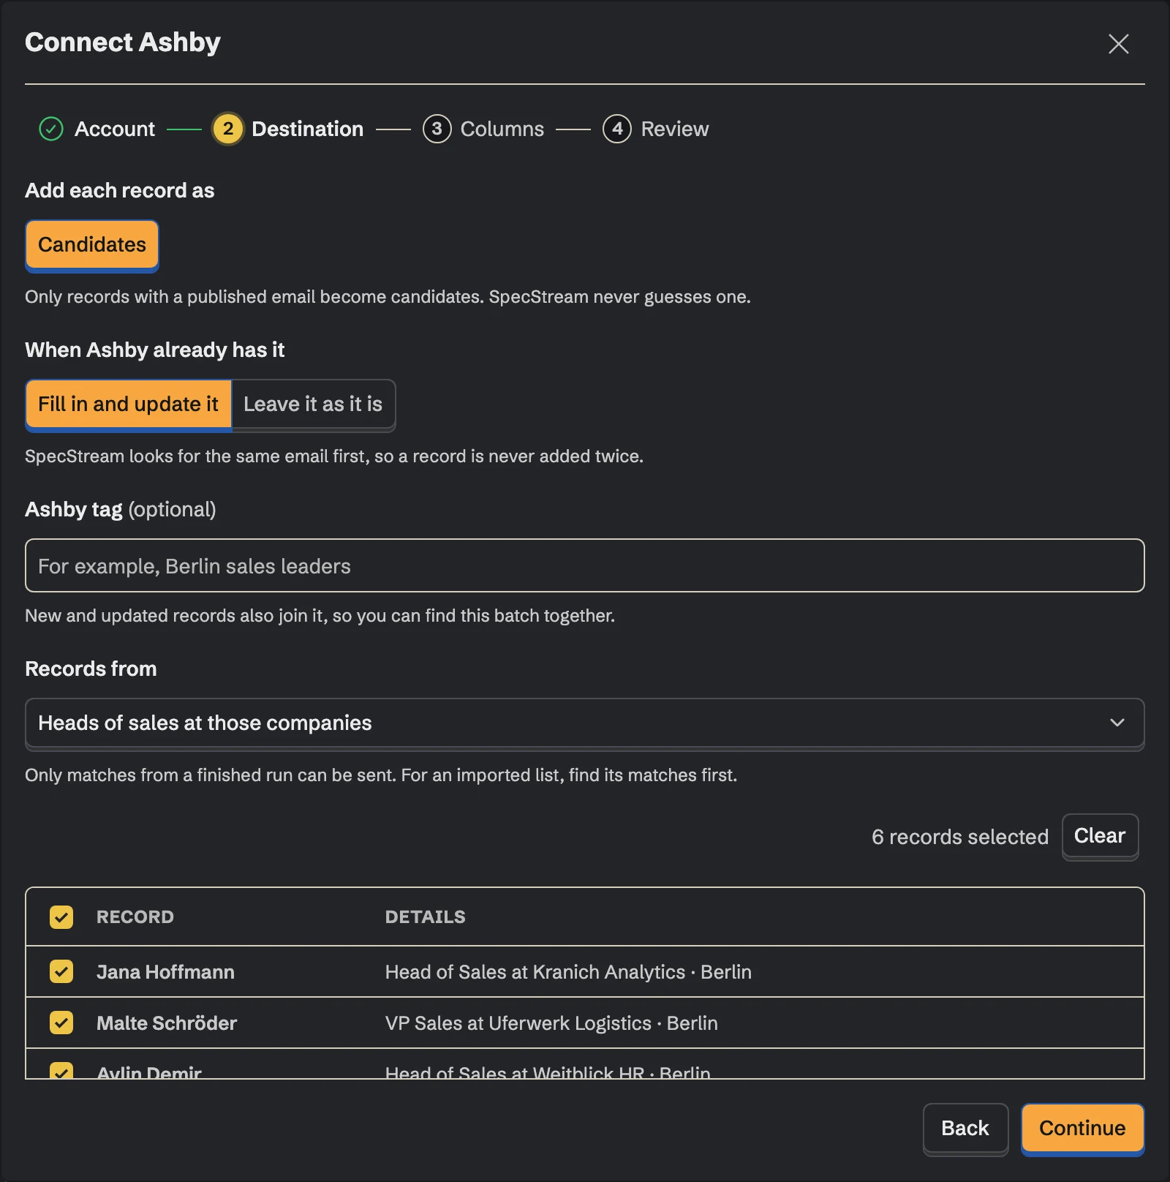Focus the Ashby tag input field
The image size is (1170, 1182).
(x=585, y=565)
